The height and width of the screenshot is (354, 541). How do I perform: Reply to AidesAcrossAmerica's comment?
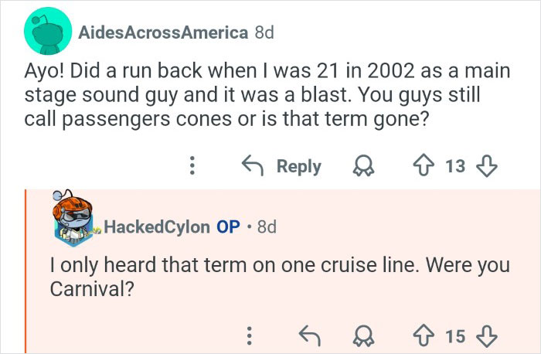point(281,166)
